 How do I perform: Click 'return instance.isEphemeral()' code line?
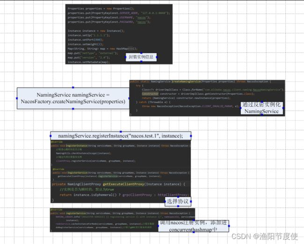123,195
